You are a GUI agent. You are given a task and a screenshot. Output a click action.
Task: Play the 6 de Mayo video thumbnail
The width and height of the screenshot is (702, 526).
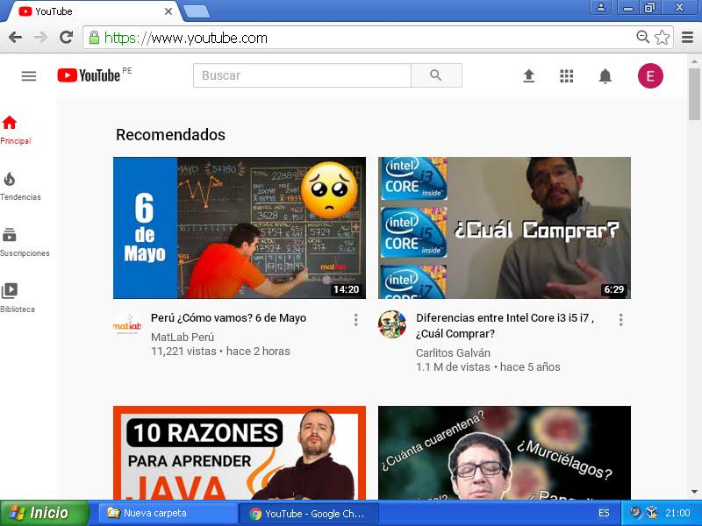click(240, 228)
